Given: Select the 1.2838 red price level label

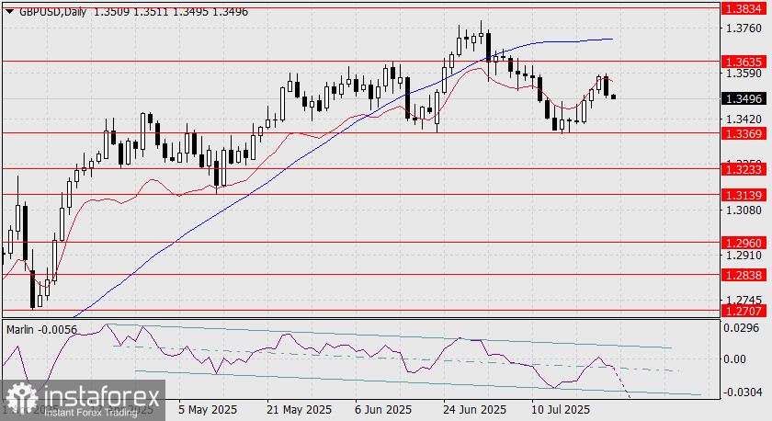Looking at the screenshot, I should [x=744, y=275].
